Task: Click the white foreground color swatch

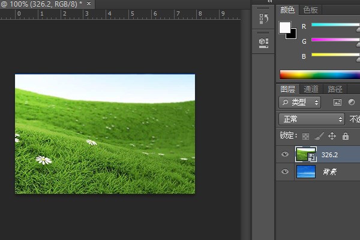Action: pyautogui.click(x=284, y=28)
